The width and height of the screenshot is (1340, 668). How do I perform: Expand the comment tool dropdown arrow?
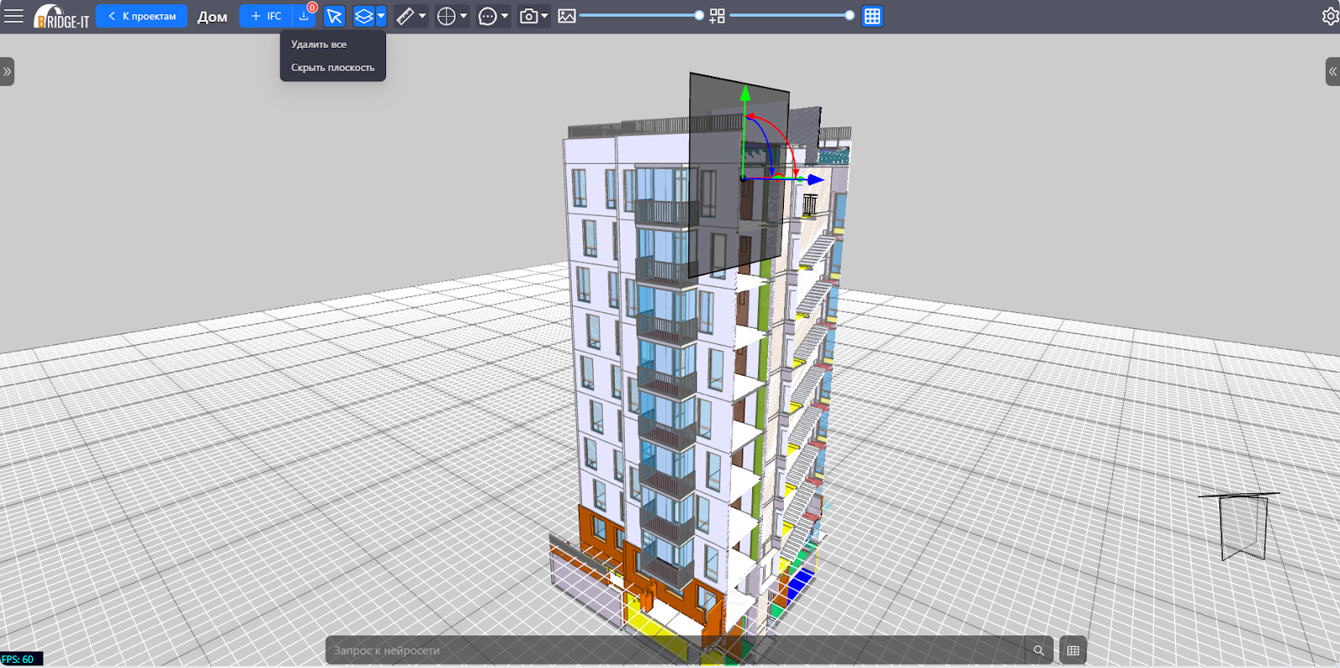504,16
